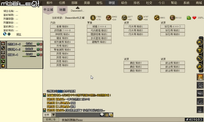Open the orange building thumbnail on right
The image size is (204, 122).
tap(200, 77)
